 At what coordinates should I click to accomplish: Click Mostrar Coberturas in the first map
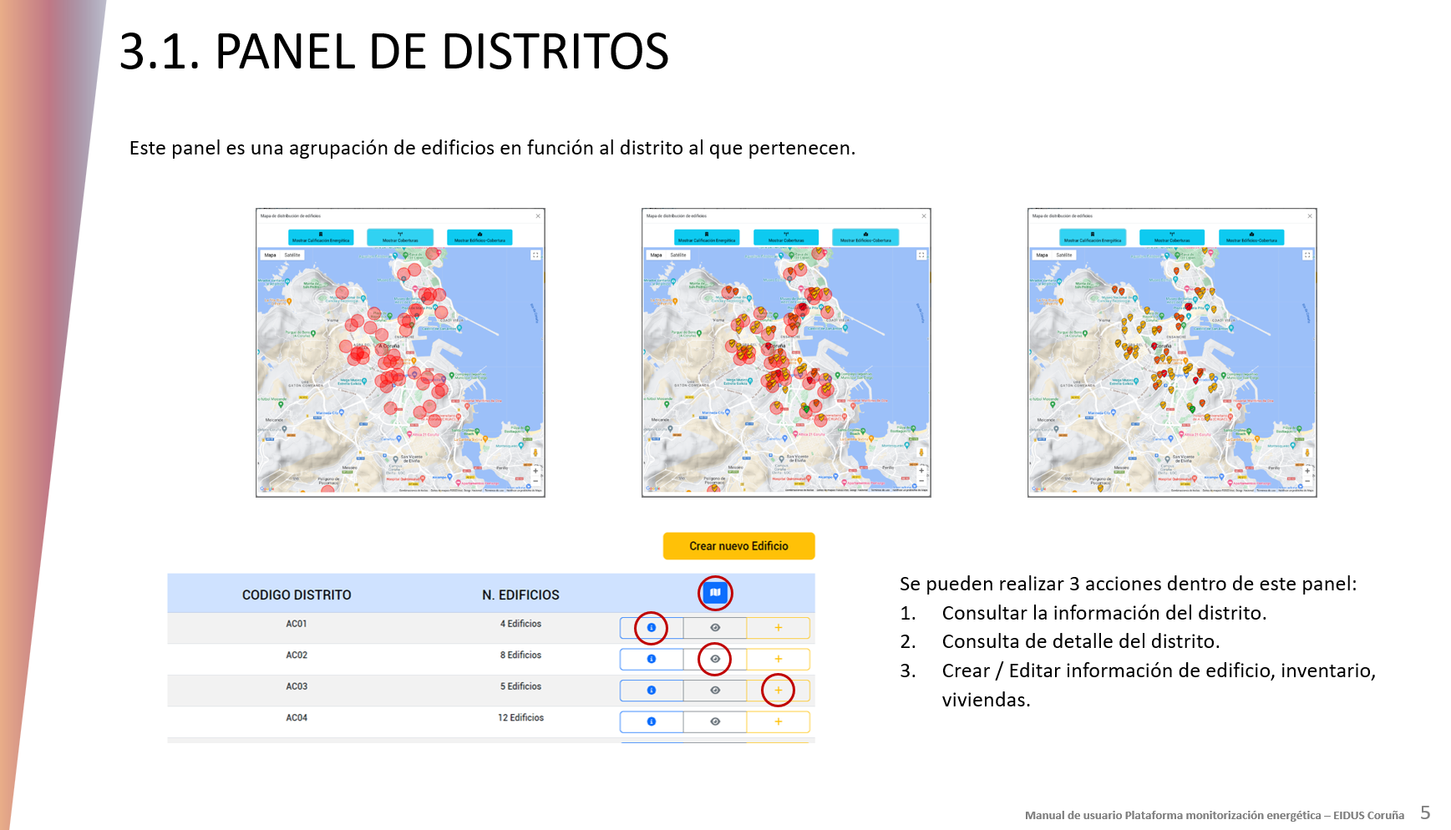[x=400, y=237]
